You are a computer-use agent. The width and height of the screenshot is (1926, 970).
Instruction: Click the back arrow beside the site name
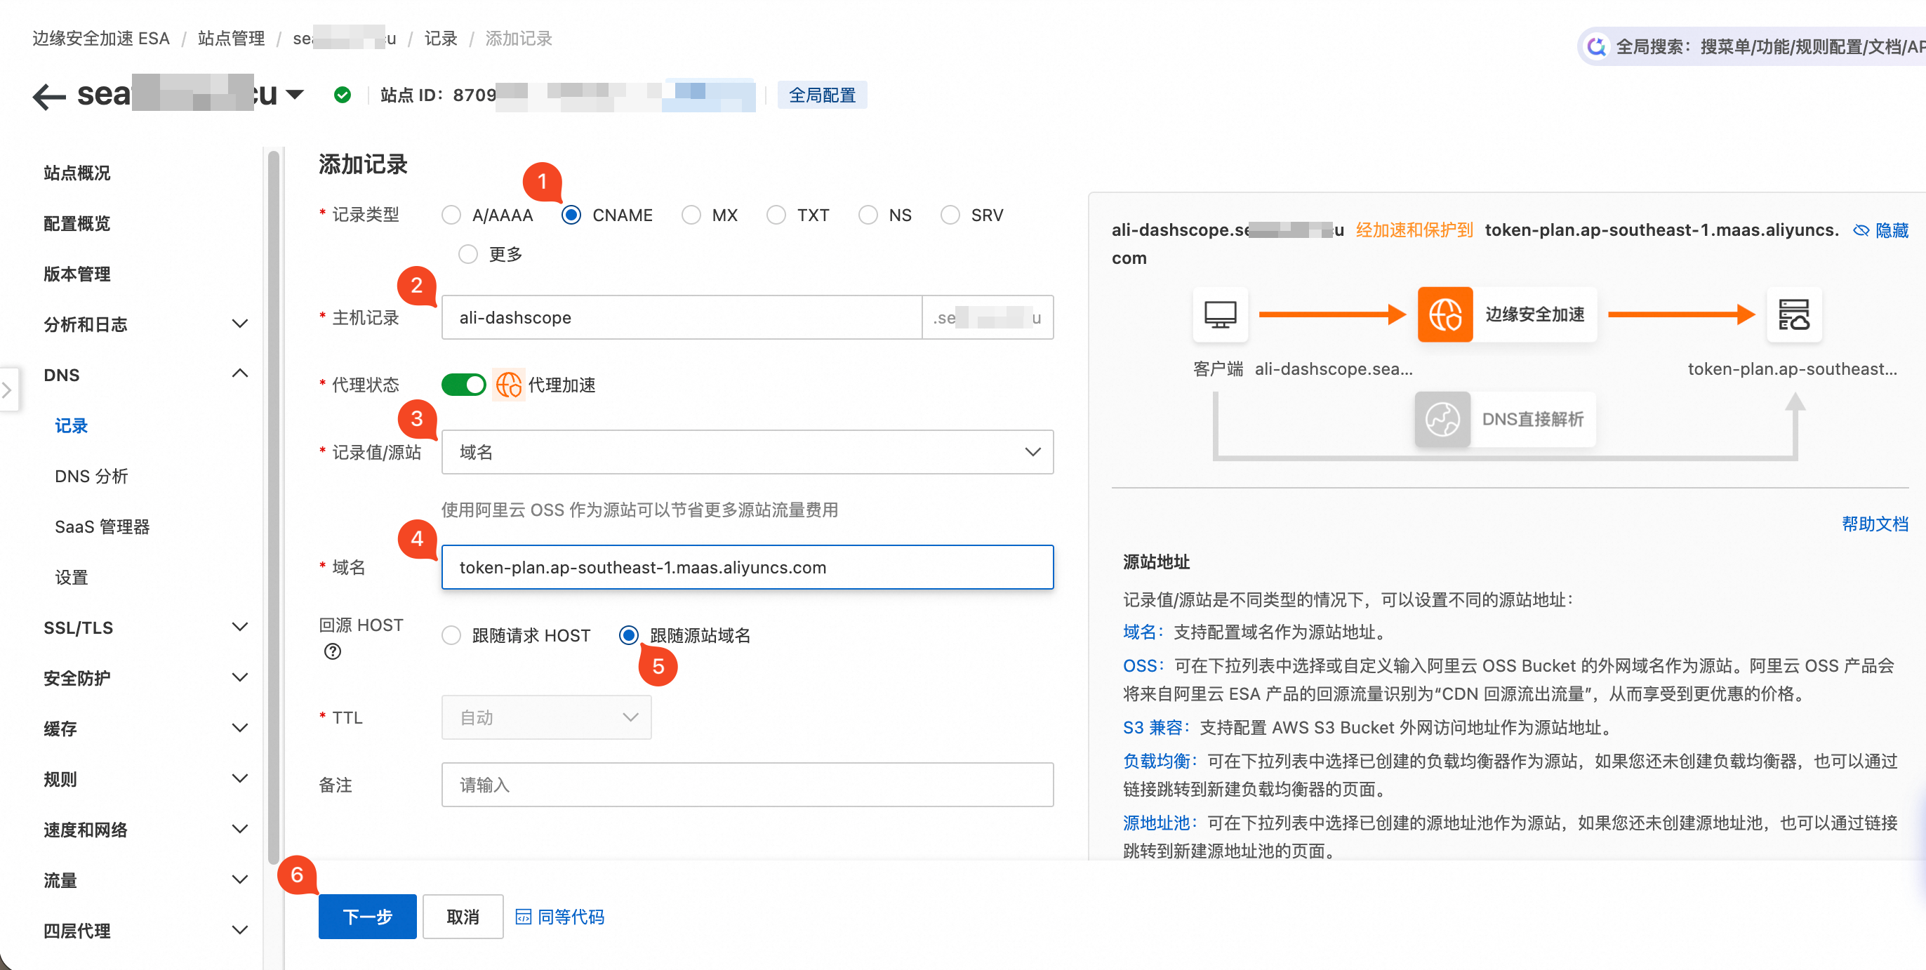(x=49, y=96)
